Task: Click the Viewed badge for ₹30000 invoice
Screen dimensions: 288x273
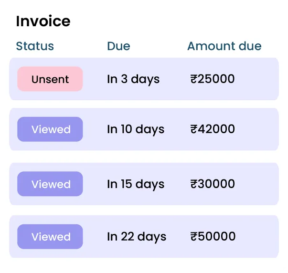Action: [50, 184]
